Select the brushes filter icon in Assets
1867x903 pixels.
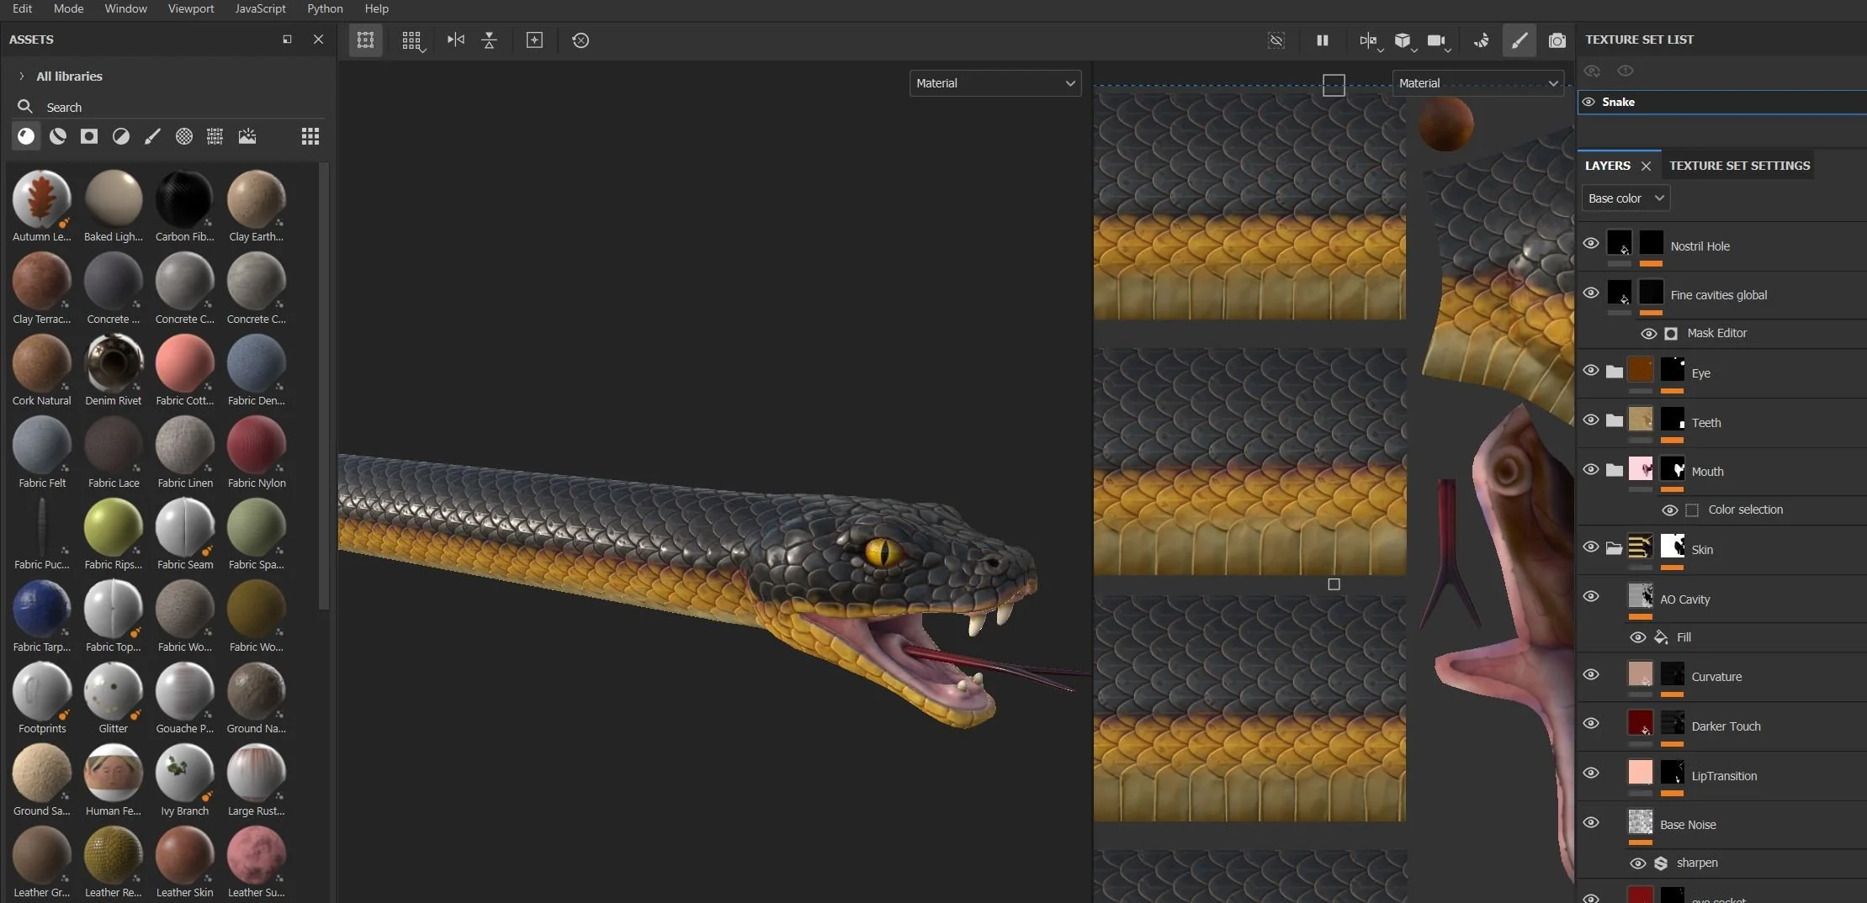click(x=152, y=136)
